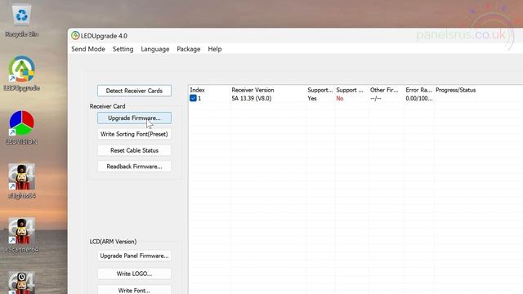
Task: Open the Recycle Bin desktop icon
Action: click(x=22, y=20)
